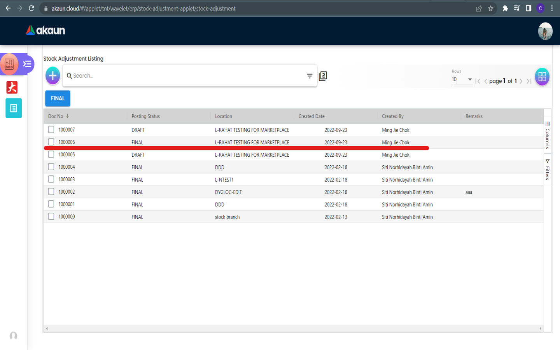Expand the Filters side panel
Viewport: 560px width, 350px height.
click(x=548, y=170)
